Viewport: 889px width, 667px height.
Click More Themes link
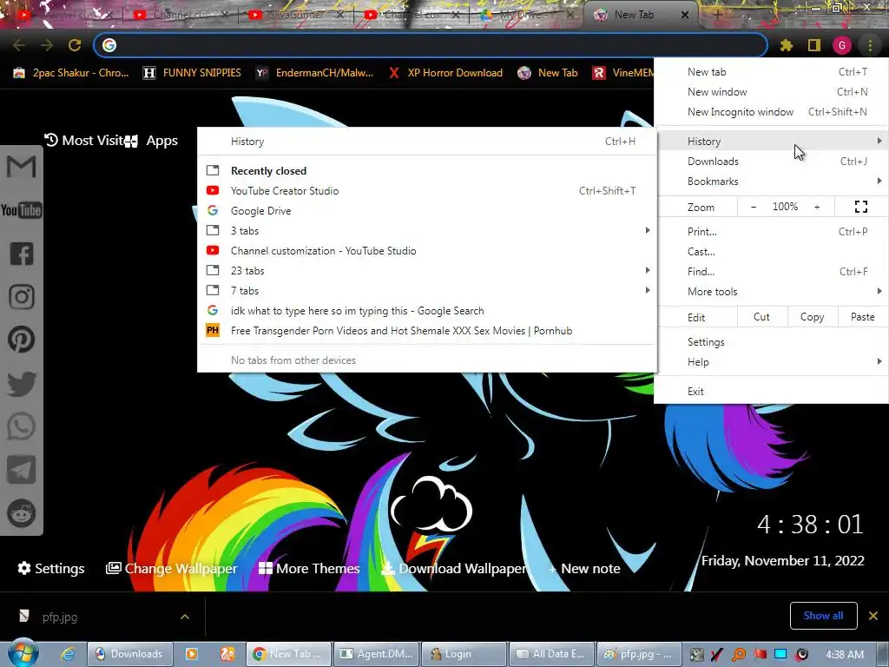pos(309,568)
